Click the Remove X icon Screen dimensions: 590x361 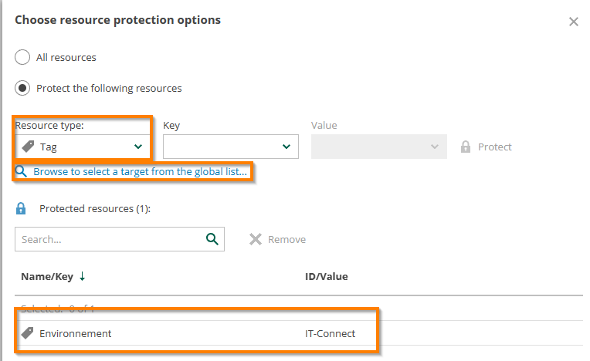(x=256, y=239)
